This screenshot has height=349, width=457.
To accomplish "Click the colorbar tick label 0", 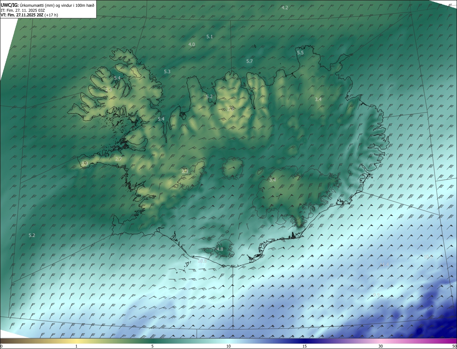I will click(x=1, y=346).
